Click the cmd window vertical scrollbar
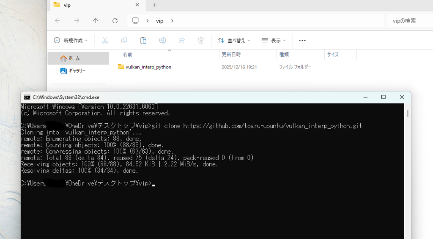Screen dimensions: 433x239 pyautogui.click(x=408, y=113)
